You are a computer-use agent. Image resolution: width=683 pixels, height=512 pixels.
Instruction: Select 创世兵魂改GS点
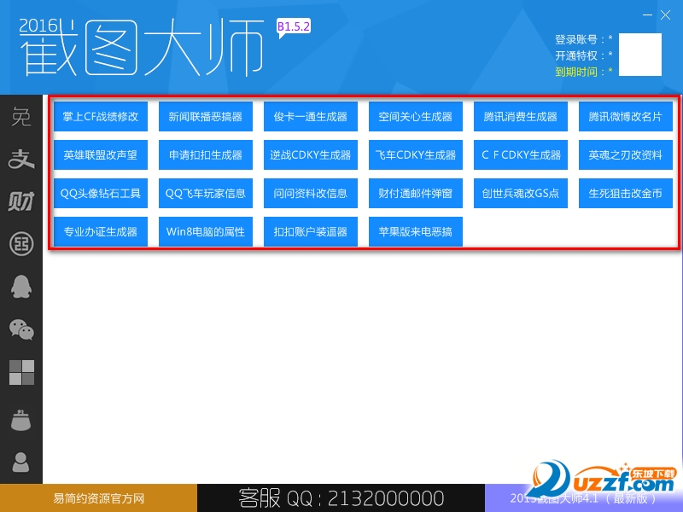[521, 193]
